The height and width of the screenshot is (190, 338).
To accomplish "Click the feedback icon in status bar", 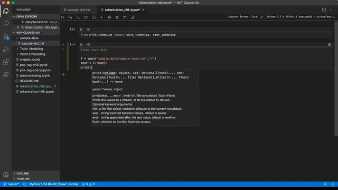I will (x=325, y=184).
